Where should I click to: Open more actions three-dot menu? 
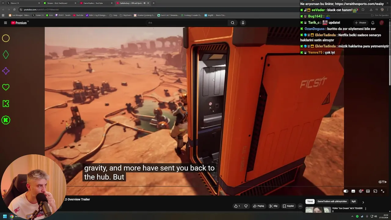click(x=300, y=206)
